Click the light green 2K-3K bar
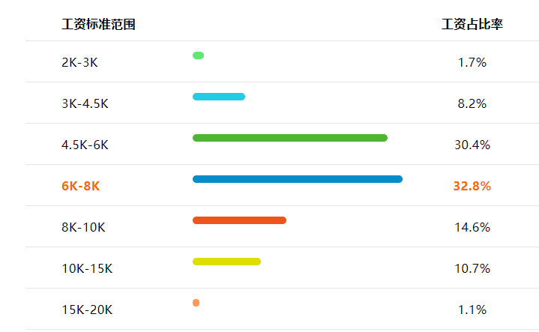This screenshot has width=539, height=332. [x=199, y=55]
